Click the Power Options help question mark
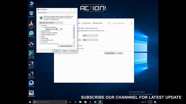Screen dimensions: 186x104 click(71, 10)
